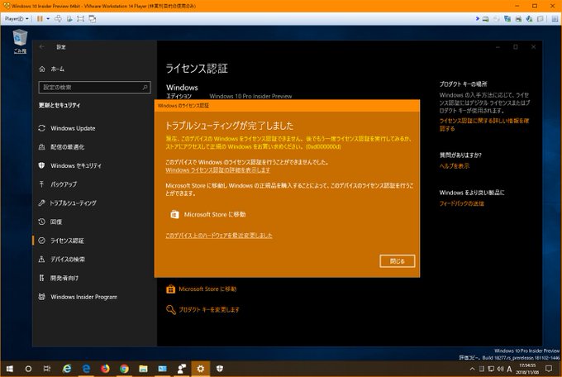Click the VMware sound card device icon

529,19
